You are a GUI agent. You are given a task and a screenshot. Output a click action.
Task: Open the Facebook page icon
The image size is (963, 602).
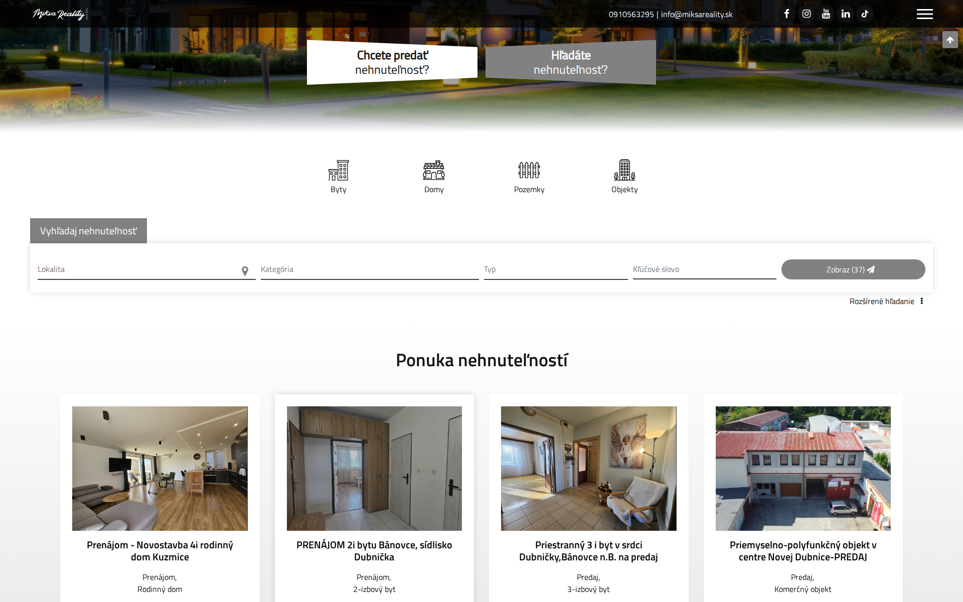click(x=786, y=14)
